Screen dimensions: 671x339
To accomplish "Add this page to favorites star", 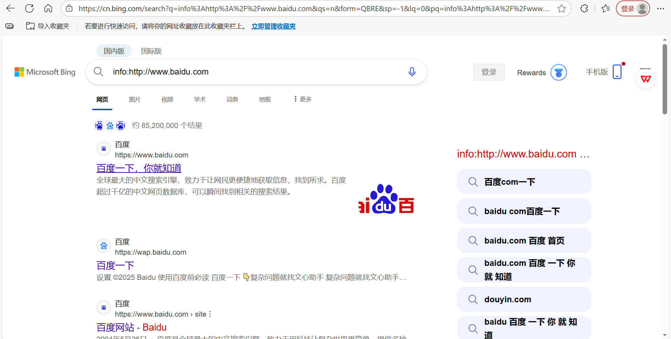I will click(561, 8).
